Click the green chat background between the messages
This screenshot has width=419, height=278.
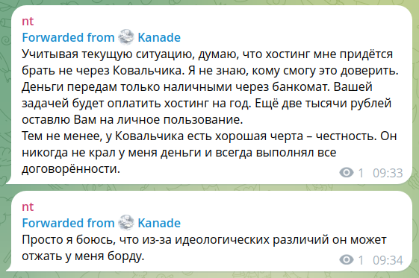(x=209, y=187)
